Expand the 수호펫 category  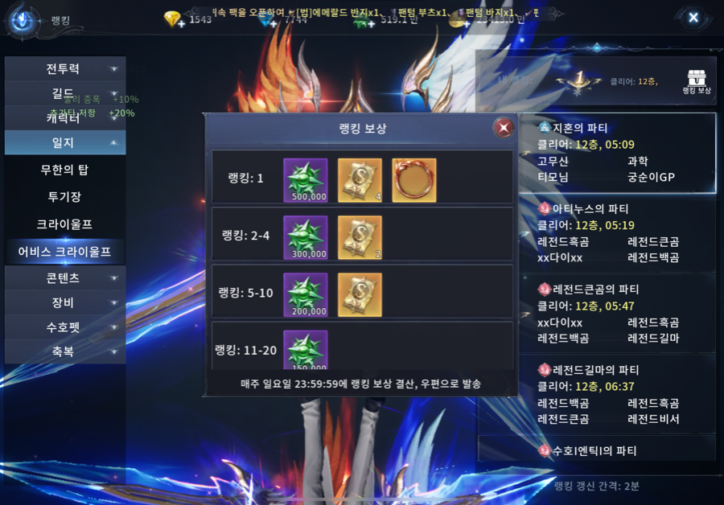(x=65, y=326)
